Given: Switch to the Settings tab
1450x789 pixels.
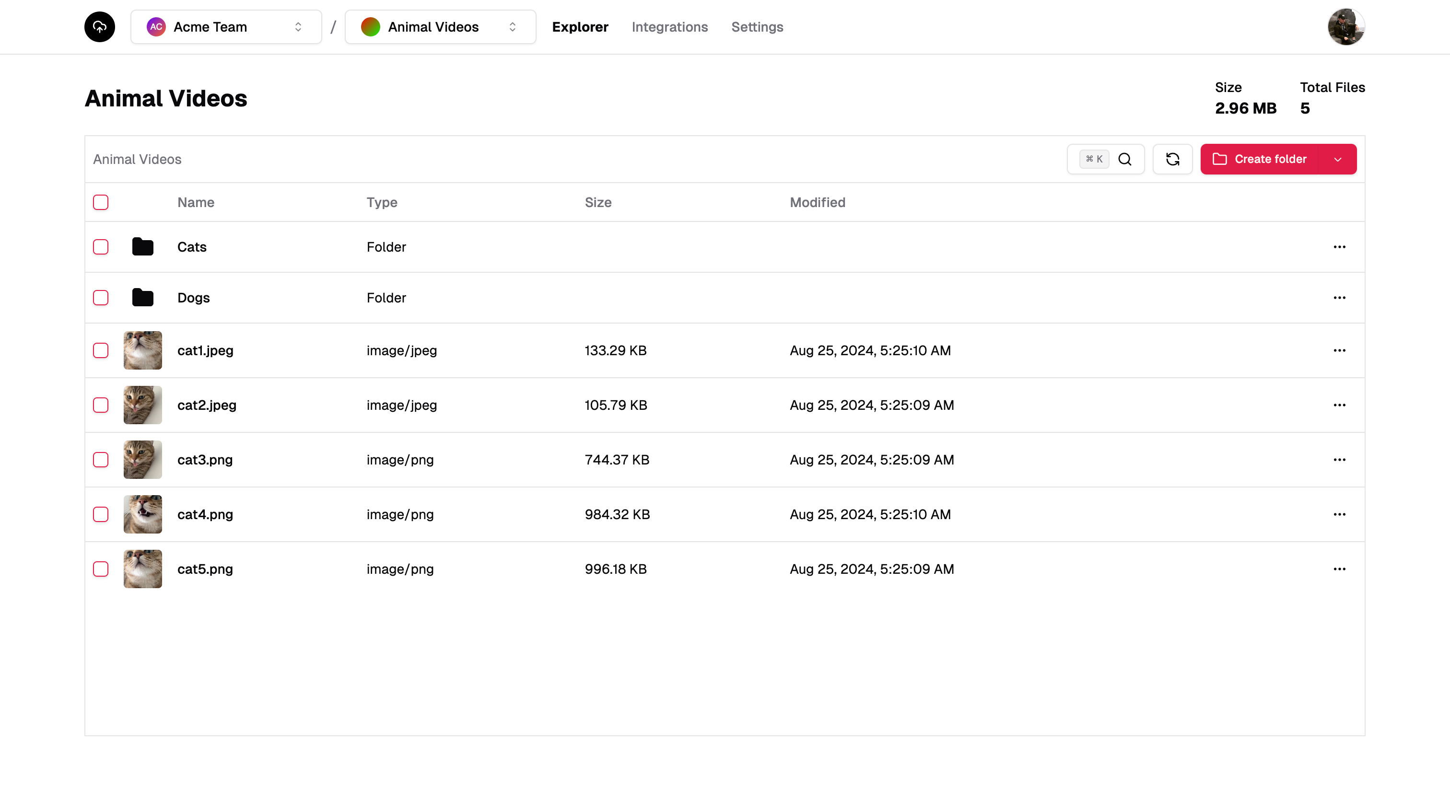Looking at the screenshot, I should click(757, 26).
